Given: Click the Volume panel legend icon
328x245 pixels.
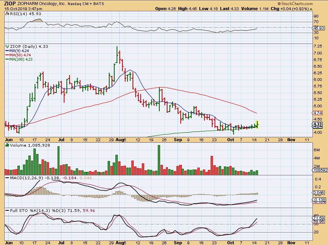Looking at the screenshot, I should click(x=7, y=145).
